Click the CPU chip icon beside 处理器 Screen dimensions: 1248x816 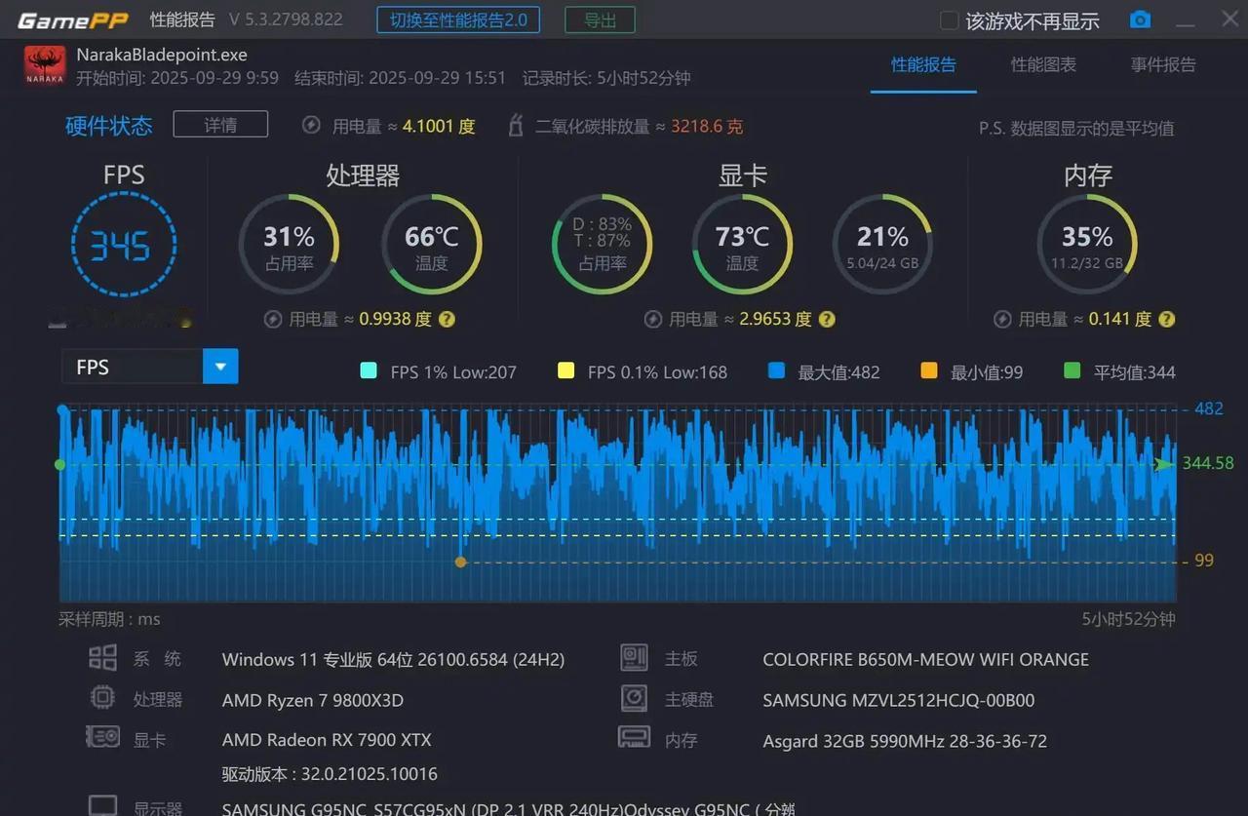tap(102, 698)
